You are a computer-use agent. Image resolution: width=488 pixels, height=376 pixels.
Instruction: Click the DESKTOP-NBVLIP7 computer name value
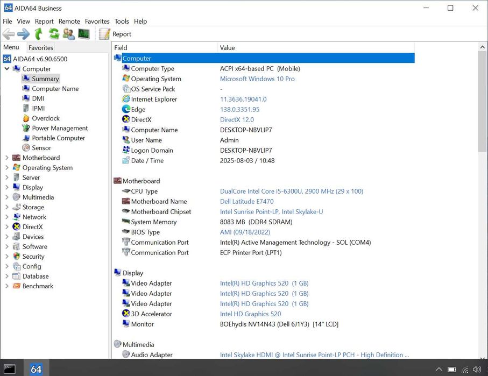[246, 130]
